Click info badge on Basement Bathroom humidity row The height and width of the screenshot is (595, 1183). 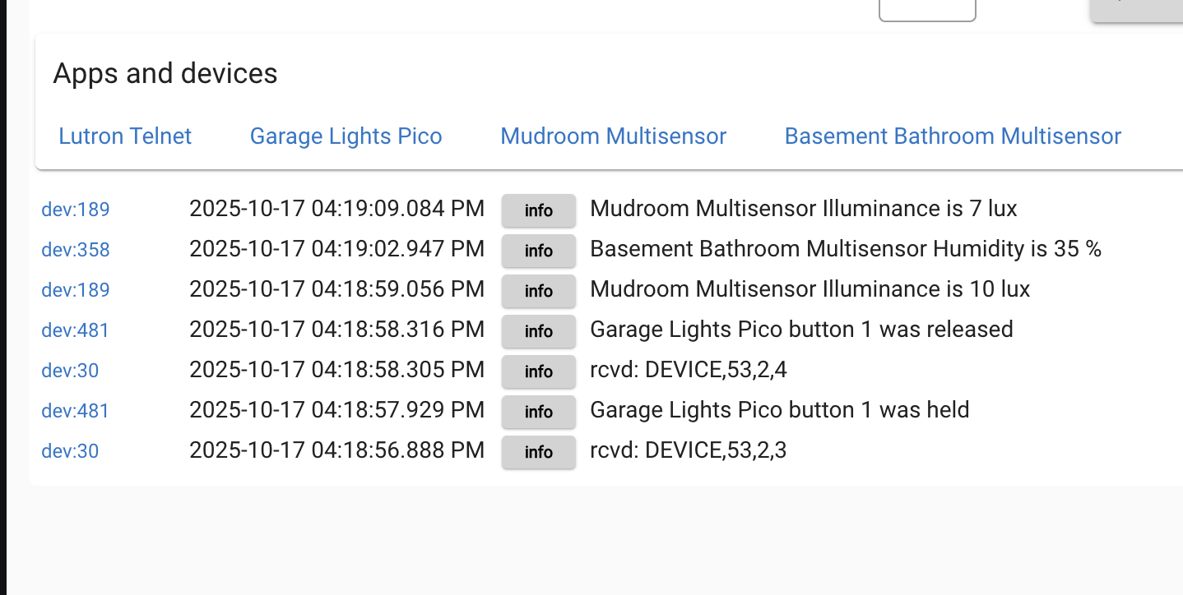tap(539, 251)
